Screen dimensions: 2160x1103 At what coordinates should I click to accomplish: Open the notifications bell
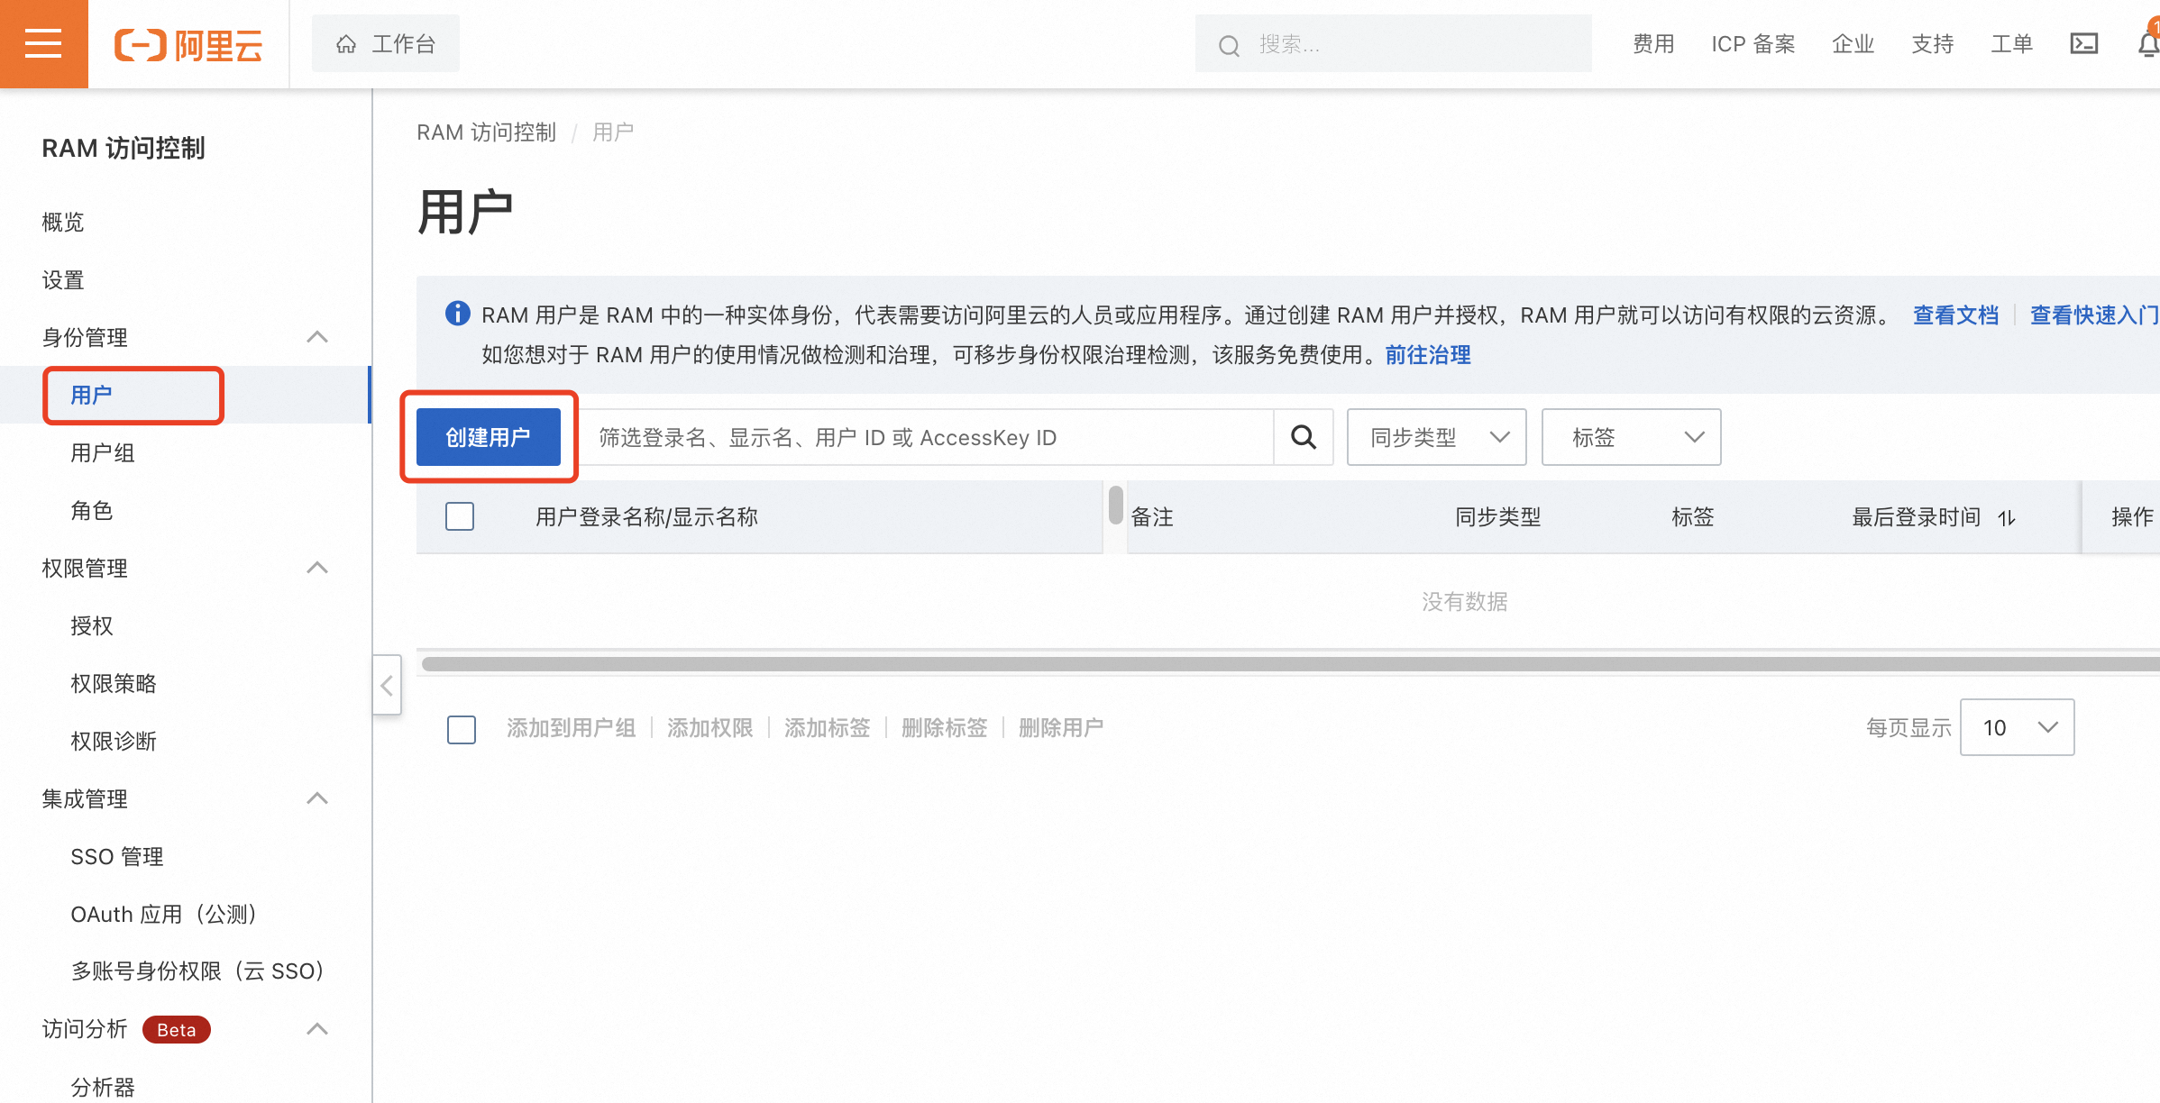2148,43
